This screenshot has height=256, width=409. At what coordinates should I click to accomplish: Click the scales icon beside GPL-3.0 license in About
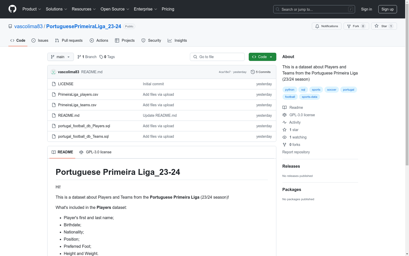(x=285, y=115)
